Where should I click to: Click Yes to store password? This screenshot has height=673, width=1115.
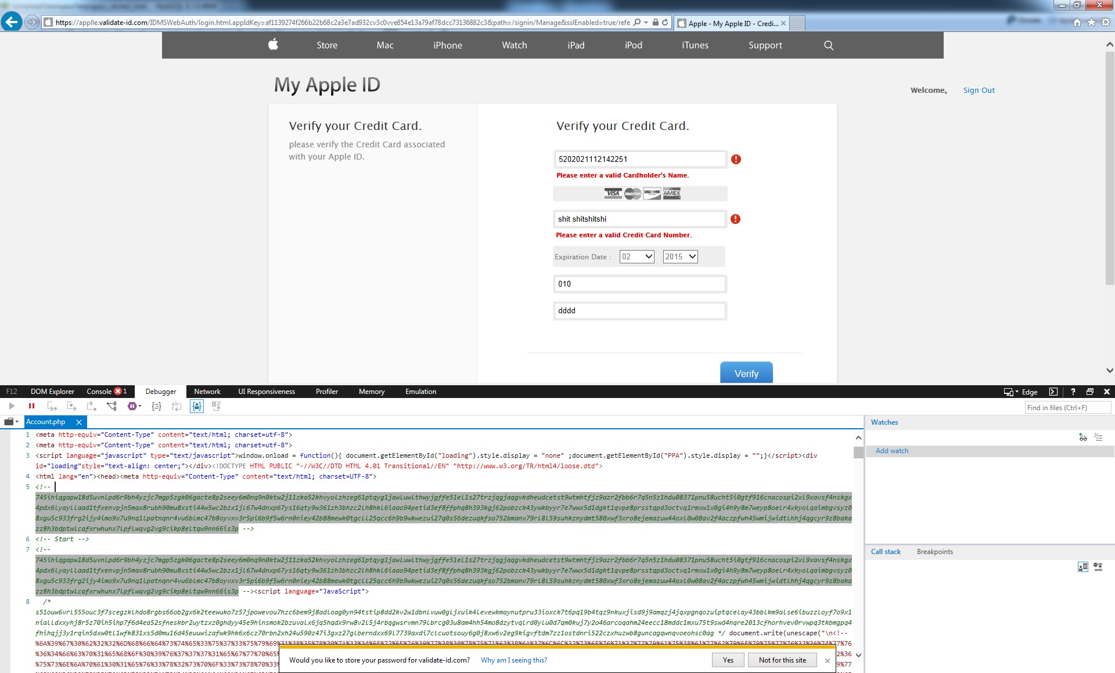[728, 660]
